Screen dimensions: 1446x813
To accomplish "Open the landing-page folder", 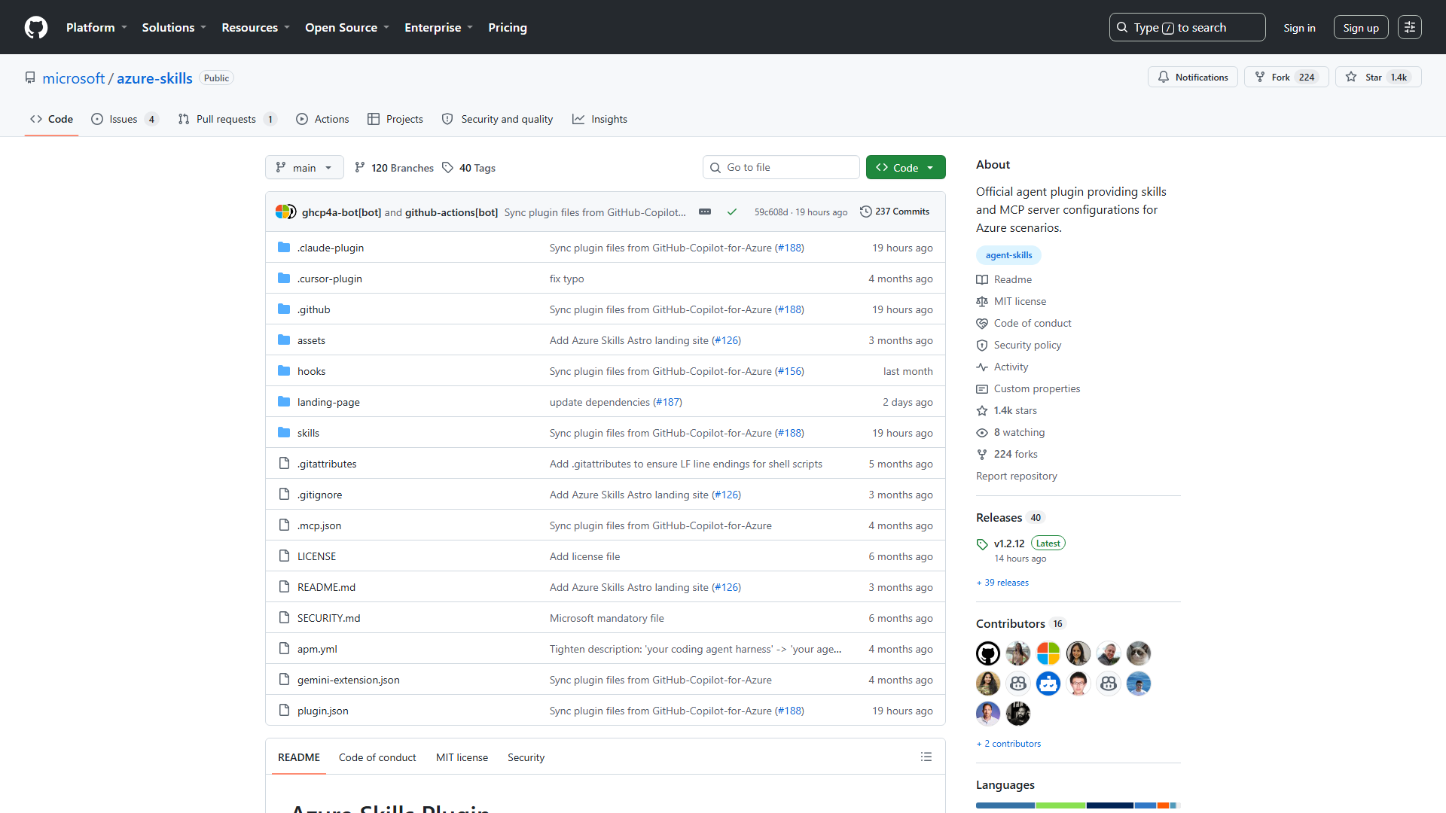I will [328, 402].
